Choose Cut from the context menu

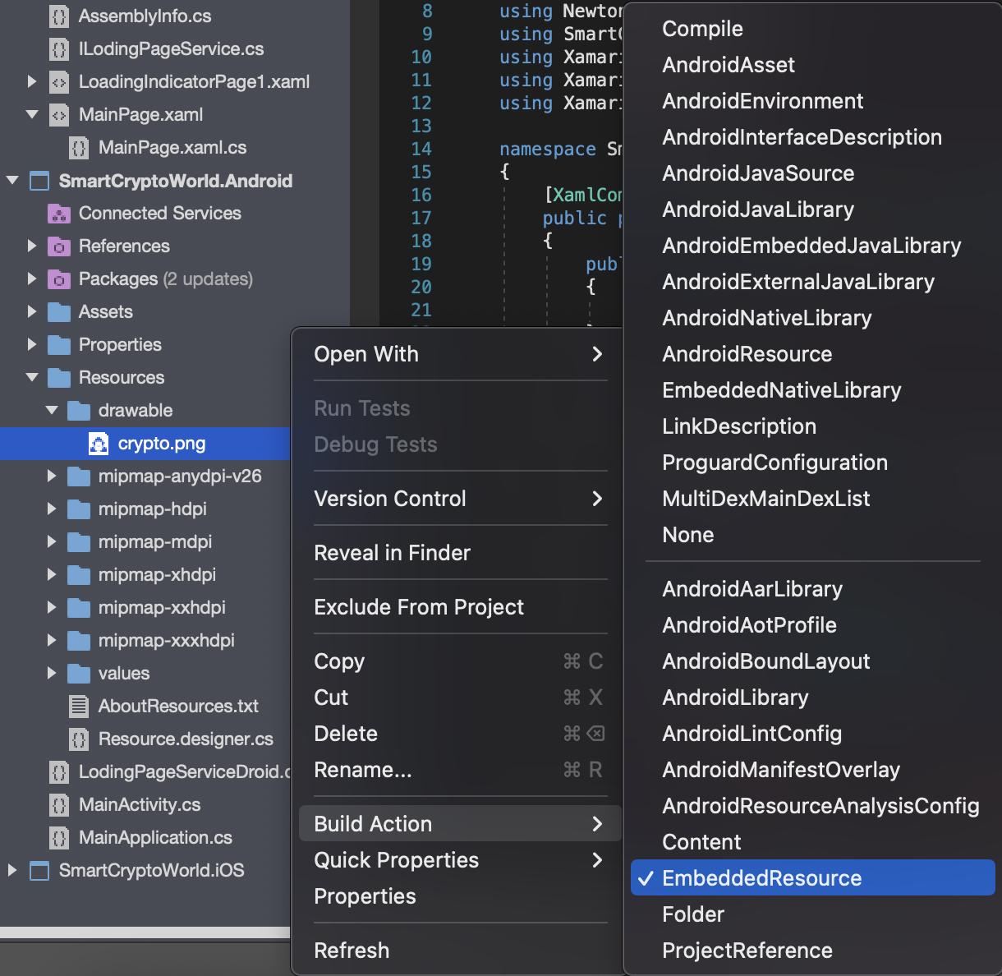(460, 697)
